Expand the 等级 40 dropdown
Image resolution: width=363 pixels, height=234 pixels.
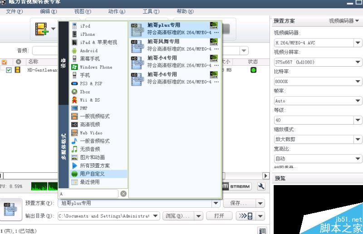pyautogui.click(x=358, y=120)
